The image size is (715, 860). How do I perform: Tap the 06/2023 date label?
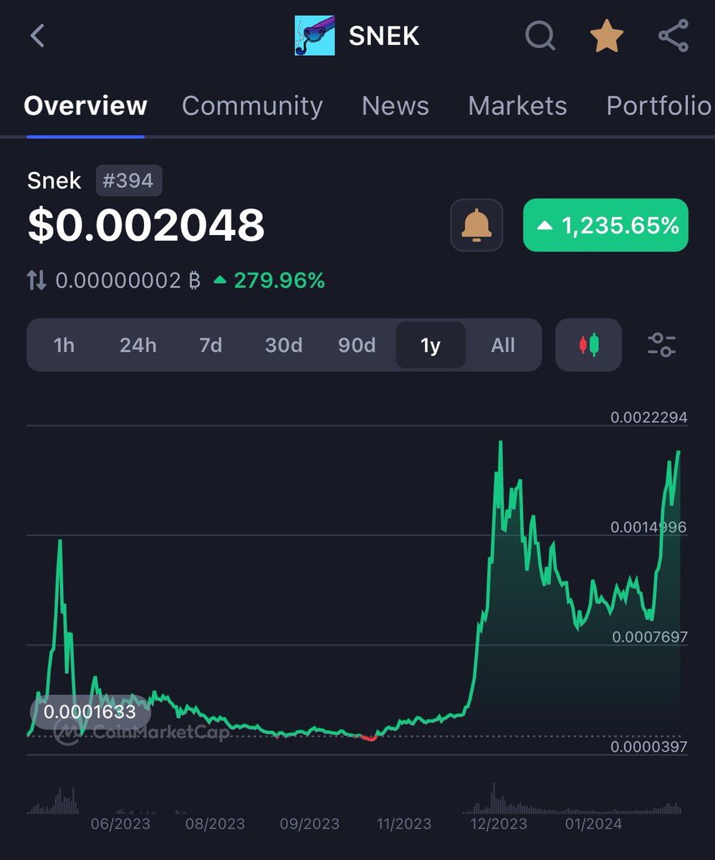point(120,823)
